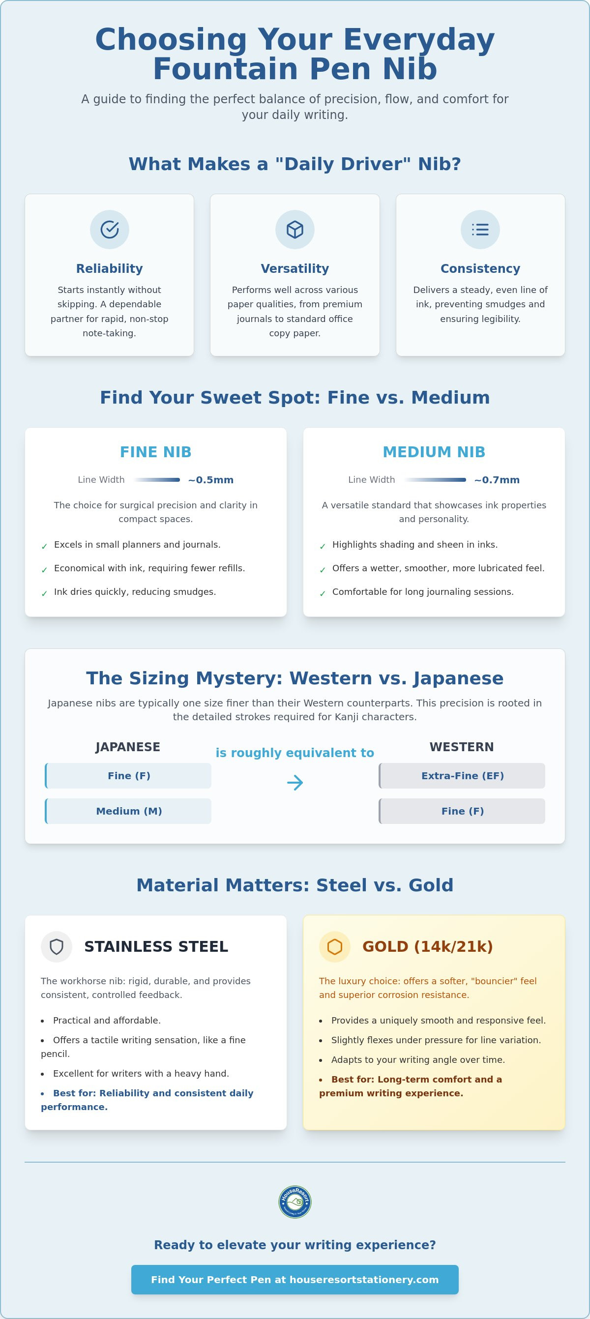Click the stainless steel shield icon

point(57,947)
